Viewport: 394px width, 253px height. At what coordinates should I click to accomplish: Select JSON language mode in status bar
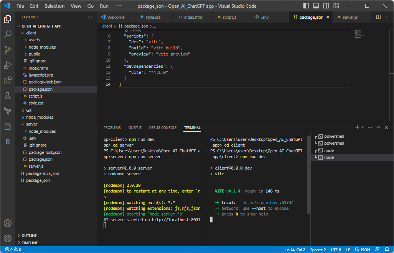coord(362,250)
